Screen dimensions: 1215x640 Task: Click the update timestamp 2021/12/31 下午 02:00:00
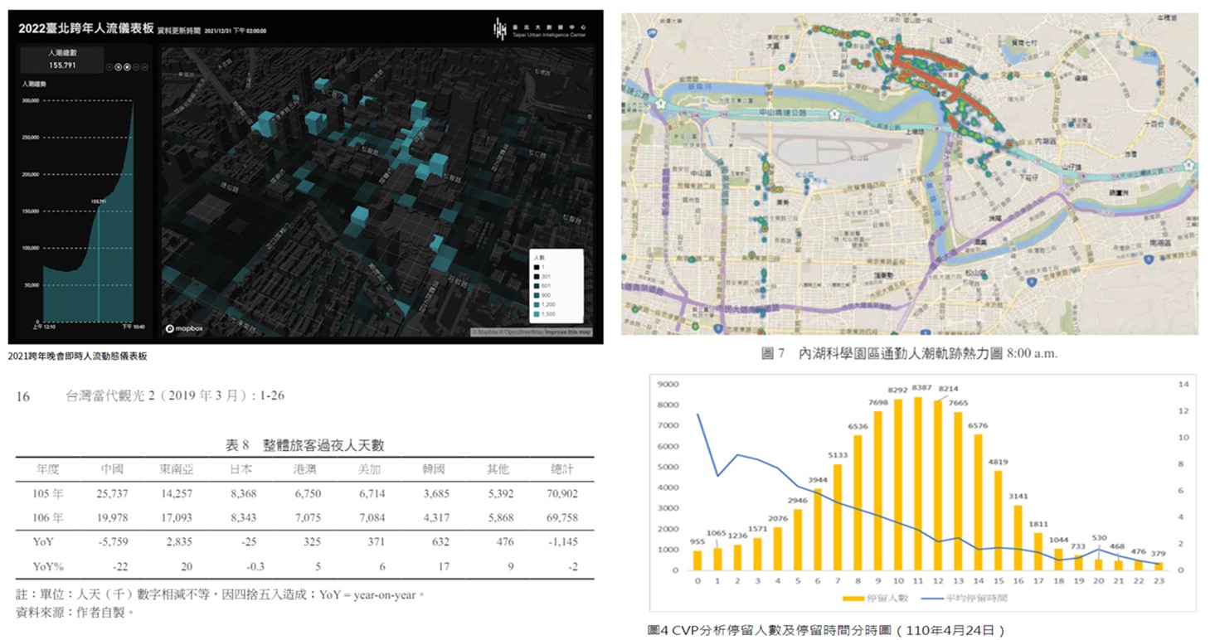click(234, 31)
